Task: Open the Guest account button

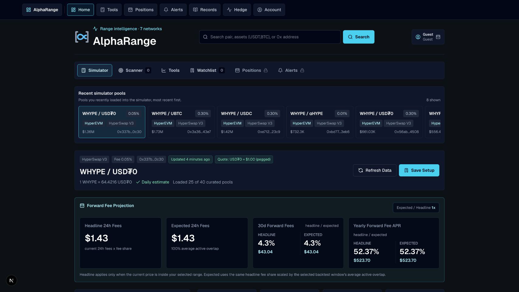Action: coord(428,37)
